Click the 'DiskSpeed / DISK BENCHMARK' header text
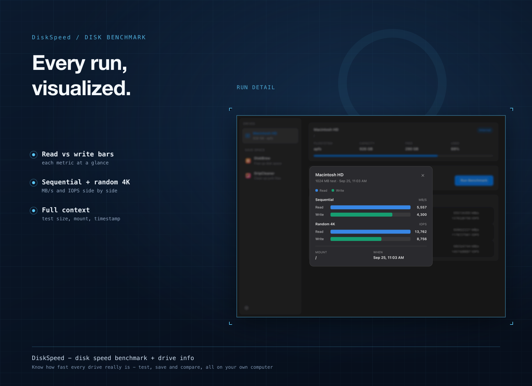Viewport: 532px width, 386px height. click(x=89, y=37)
